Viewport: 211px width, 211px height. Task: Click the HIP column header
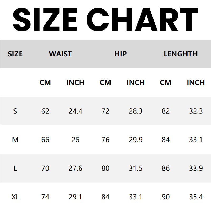coord(121,54)
